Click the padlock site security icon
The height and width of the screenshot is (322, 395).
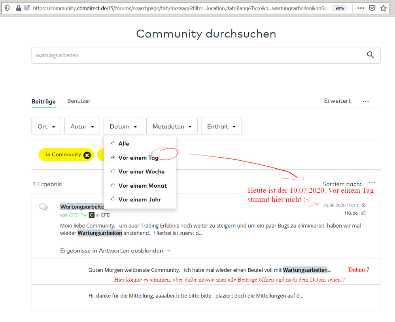[18, 8]
